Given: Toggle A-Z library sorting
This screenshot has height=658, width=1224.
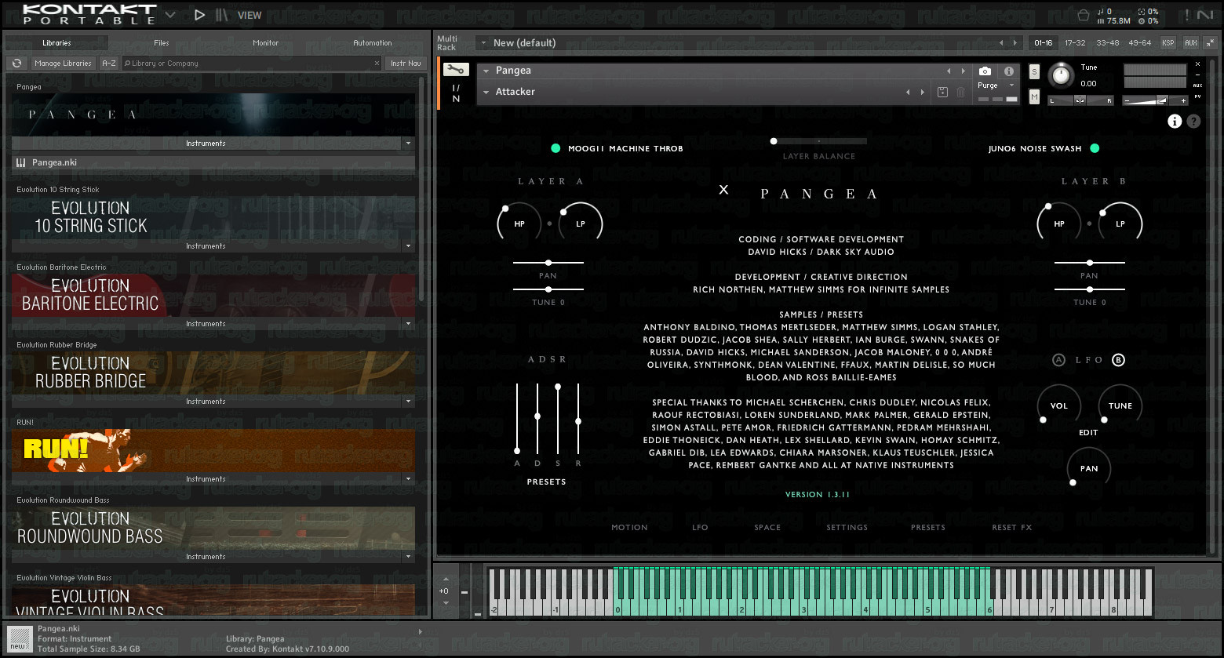Looking at the screenshot, I should pos(109,64).
